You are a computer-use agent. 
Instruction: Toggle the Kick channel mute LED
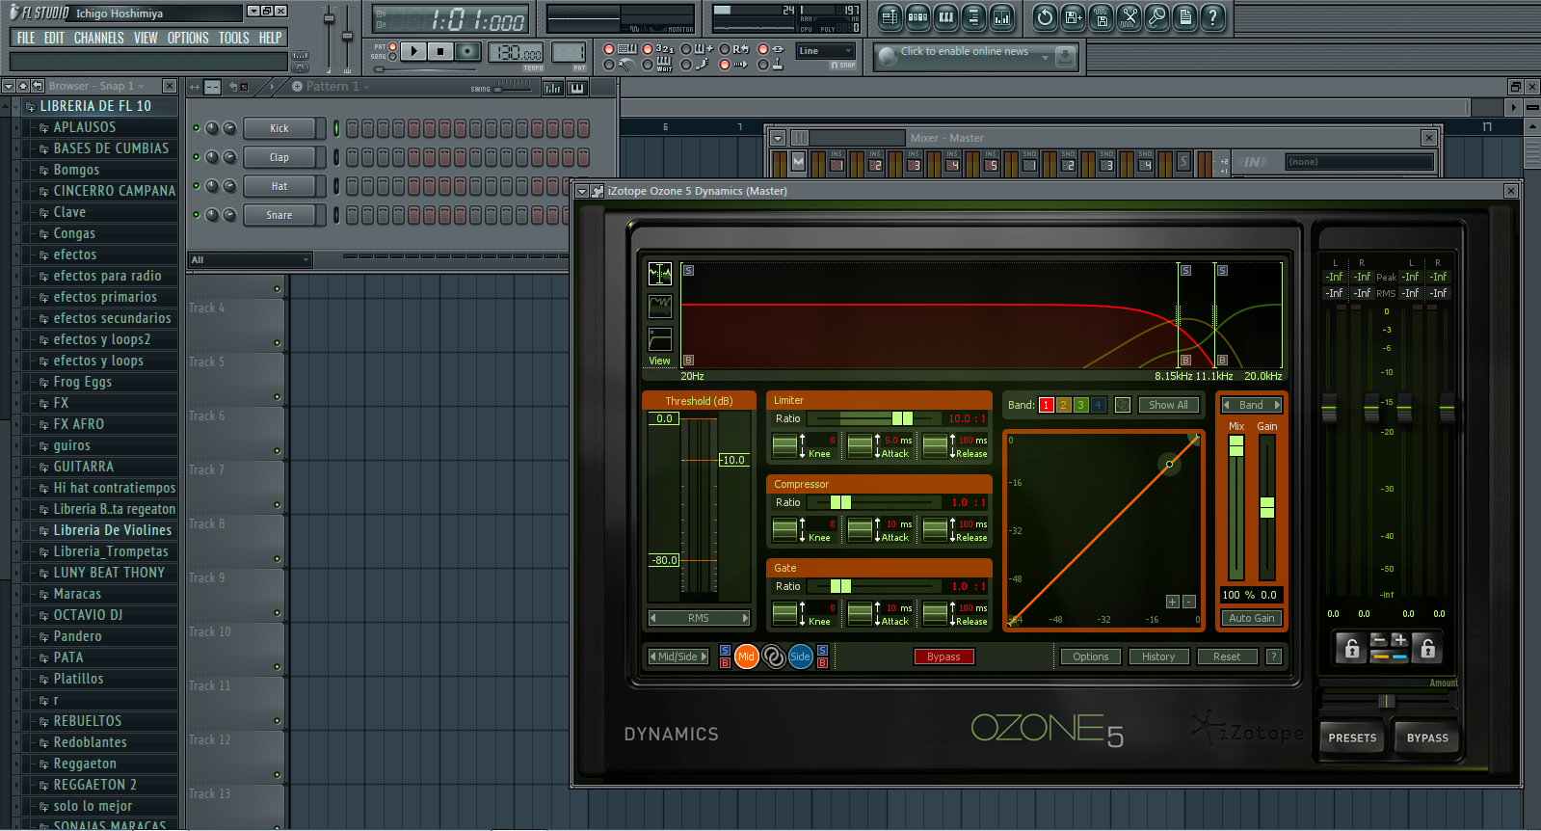(x=197, y=128)
